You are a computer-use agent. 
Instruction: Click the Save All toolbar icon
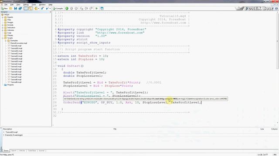[20, 9]
